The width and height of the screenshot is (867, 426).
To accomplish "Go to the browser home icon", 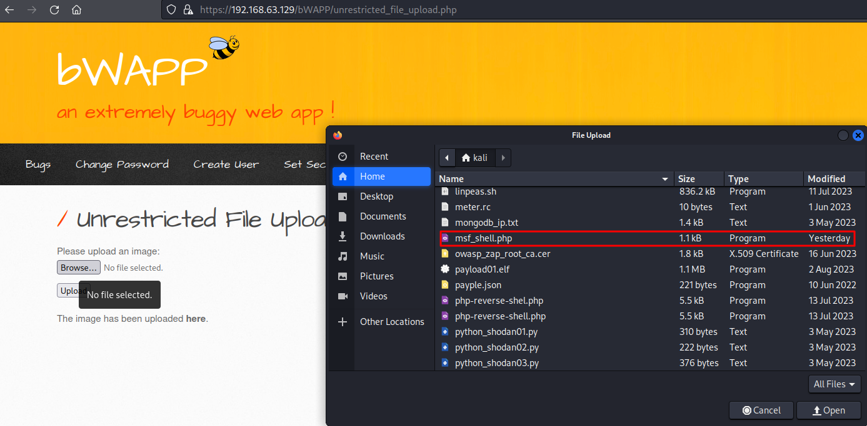I will tap(76, 10).
